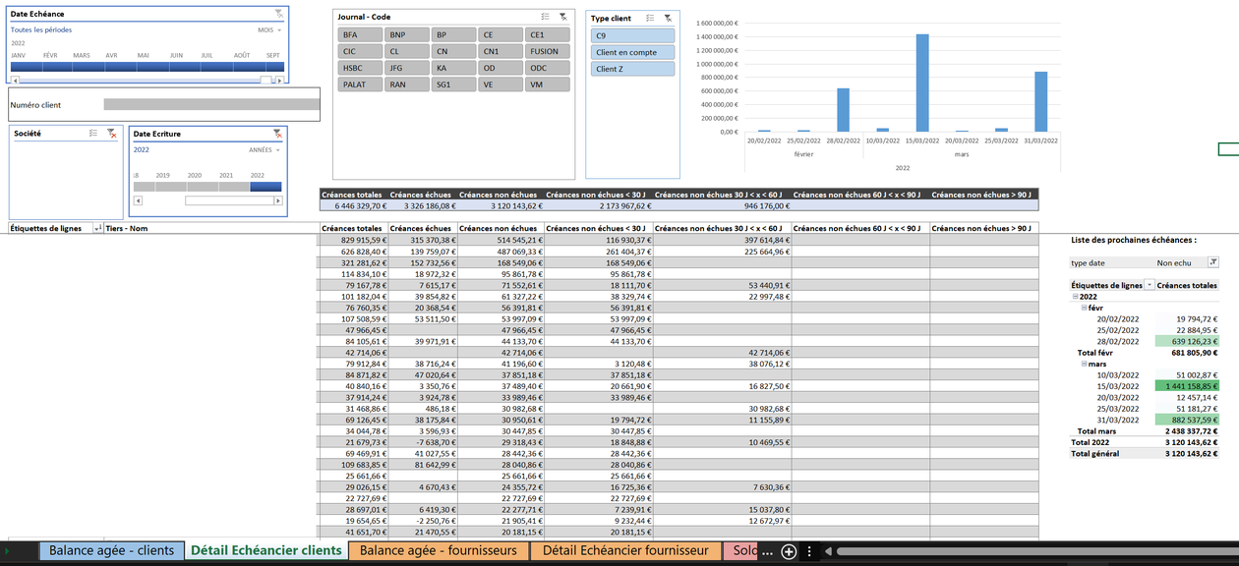Collapse the févr group
The height and width of the screenshot is (566, 1239).
[1084, 308]
